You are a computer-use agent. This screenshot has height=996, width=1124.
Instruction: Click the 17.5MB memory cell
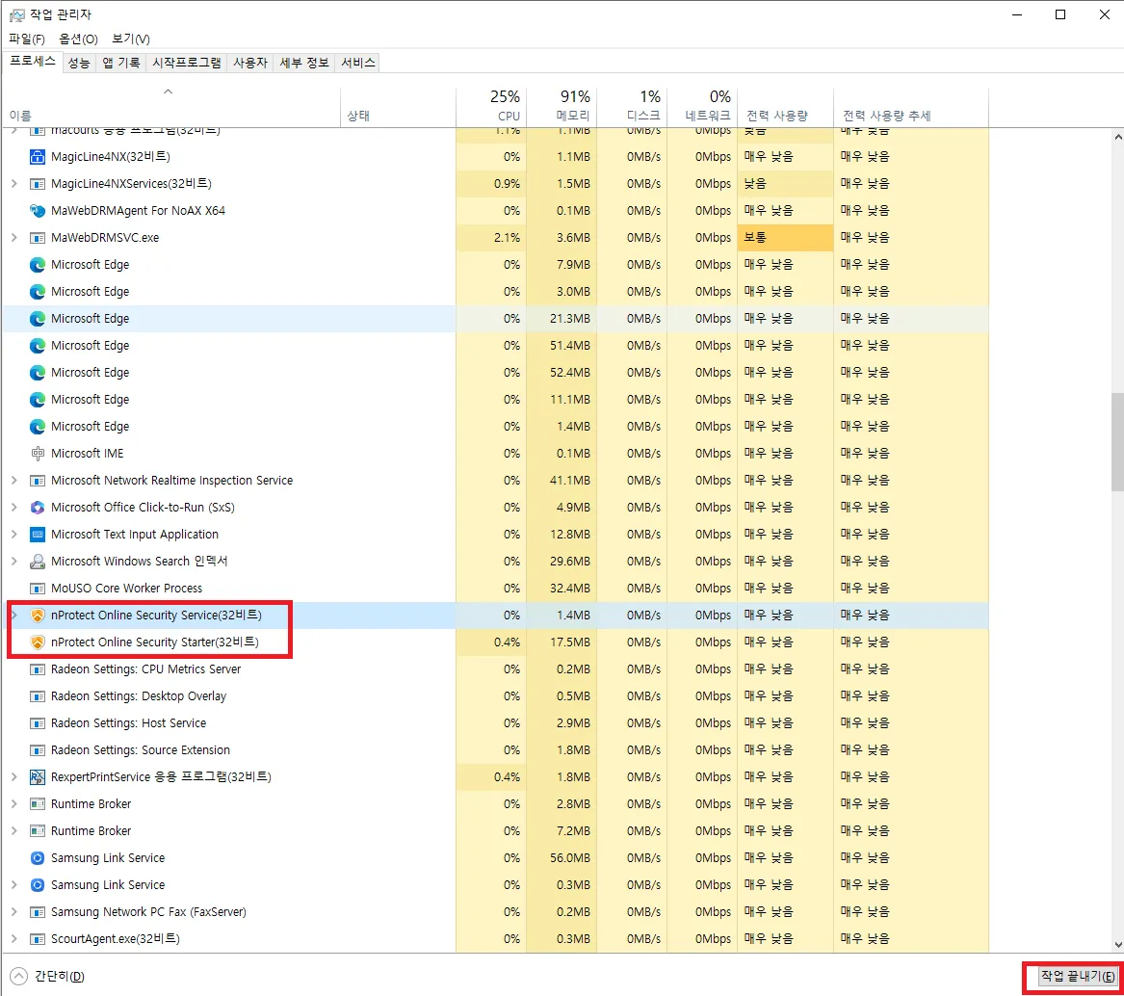click(x=562, y=642)
